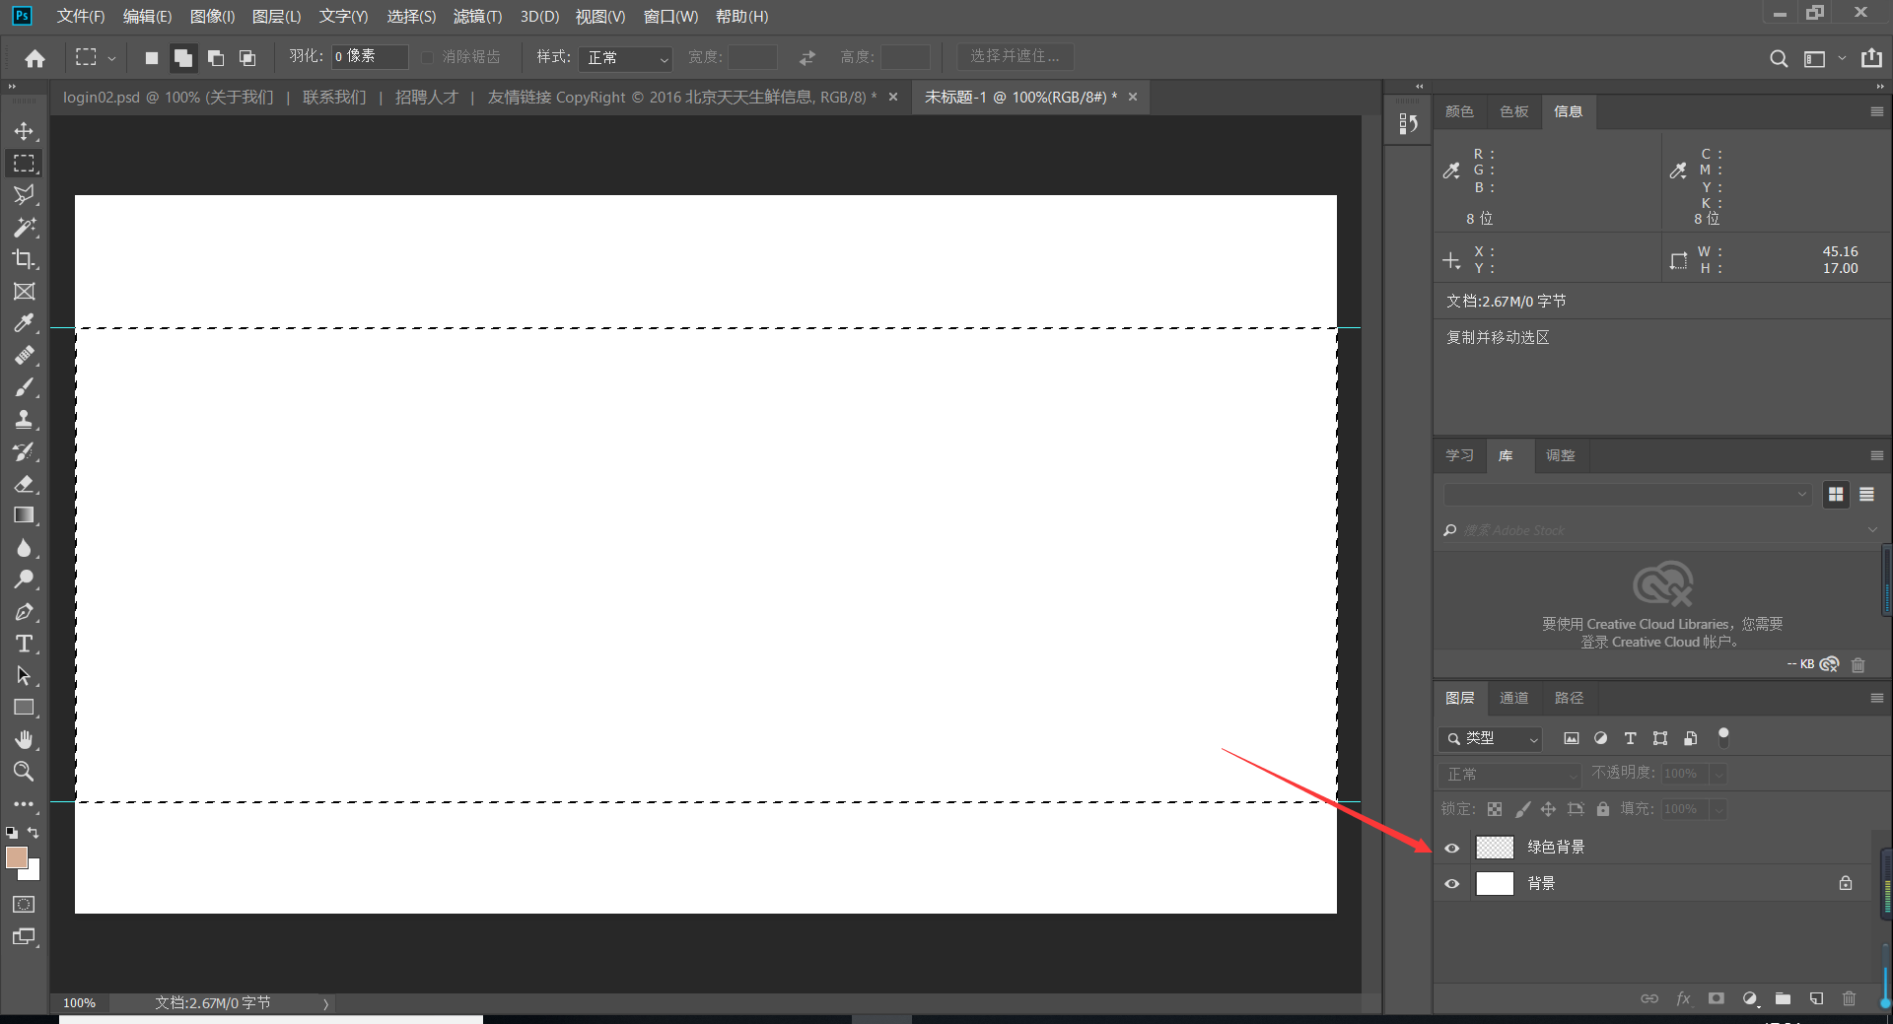Select the Frame tool
Viewport: 1893px width, 1024px height.
[x=24, y=291]
